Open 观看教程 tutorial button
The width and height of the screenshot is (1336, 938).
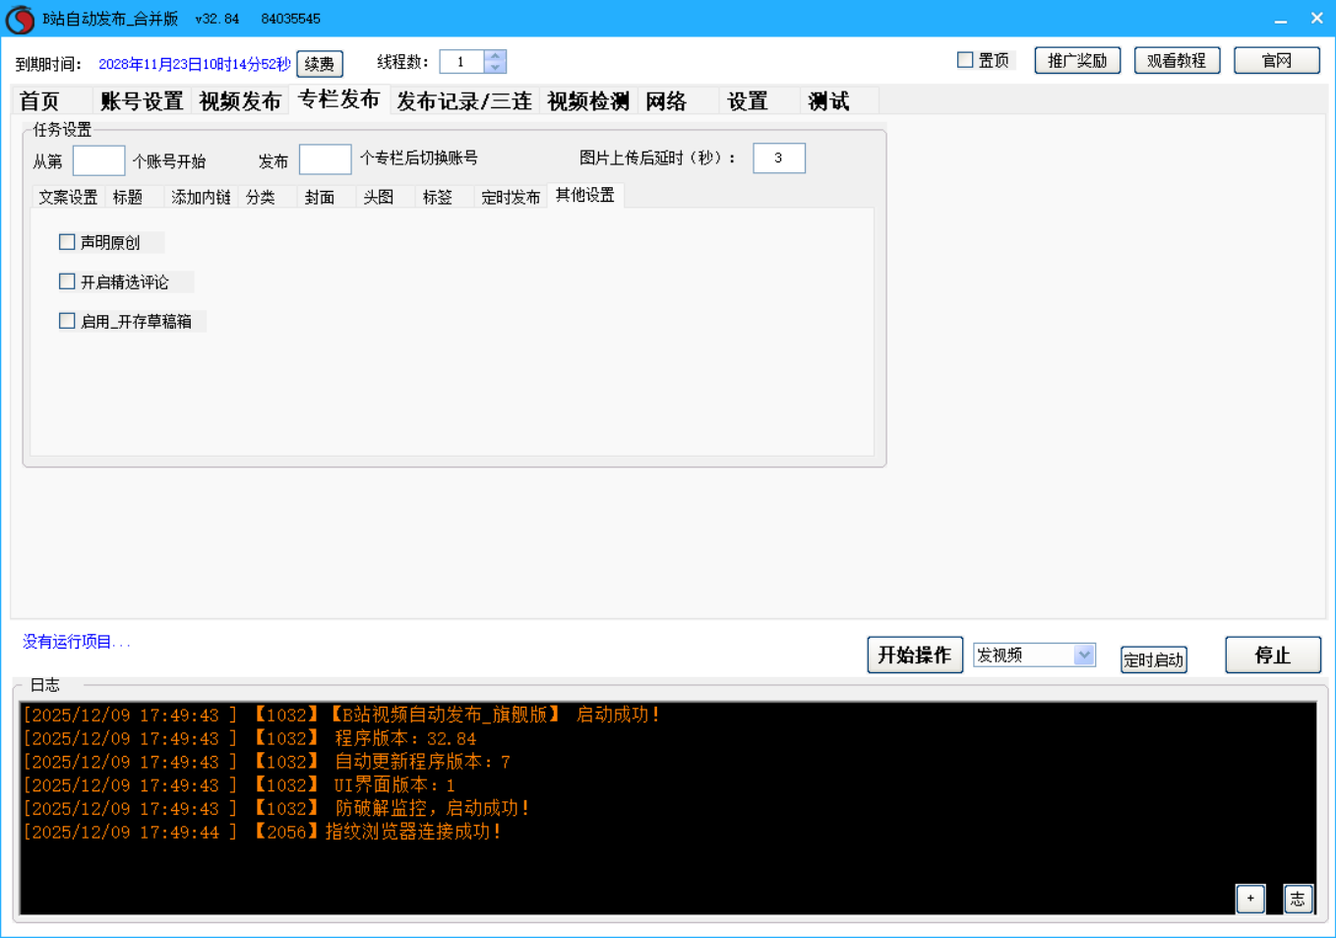pos(1177,60)
